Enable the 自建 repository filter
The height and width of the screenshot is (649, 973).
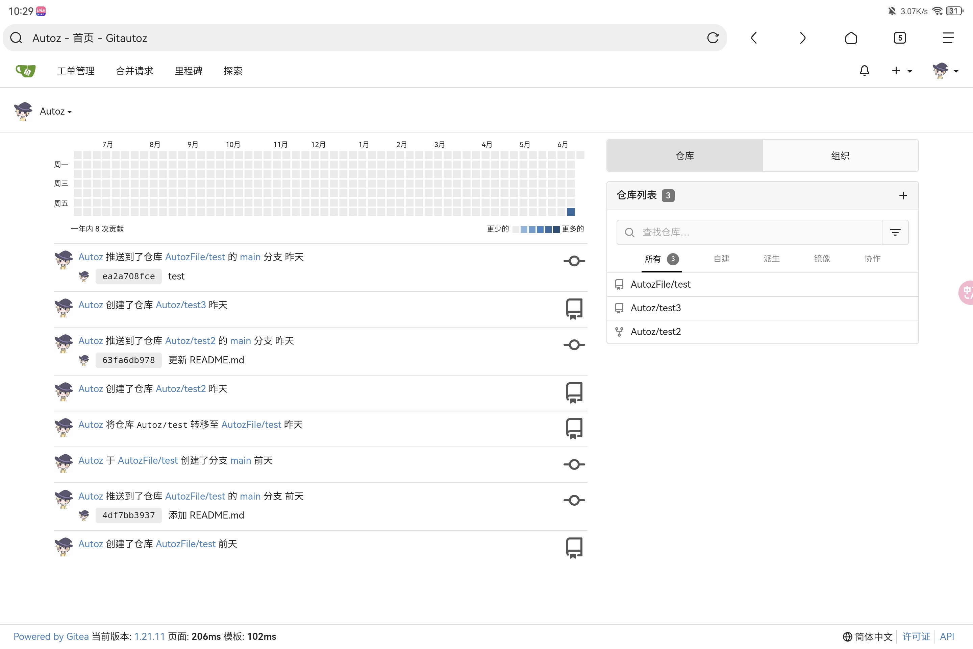coord(721,259)
